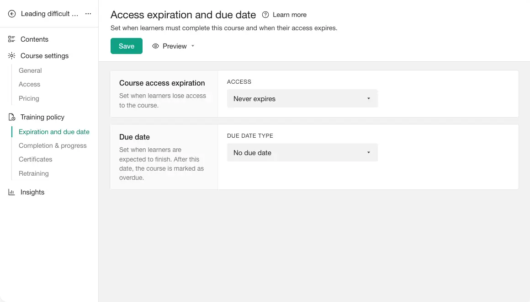This screenshot has width=530, height=302.
Task: Open the Retraining settings page
Action: tap(33, 174)
